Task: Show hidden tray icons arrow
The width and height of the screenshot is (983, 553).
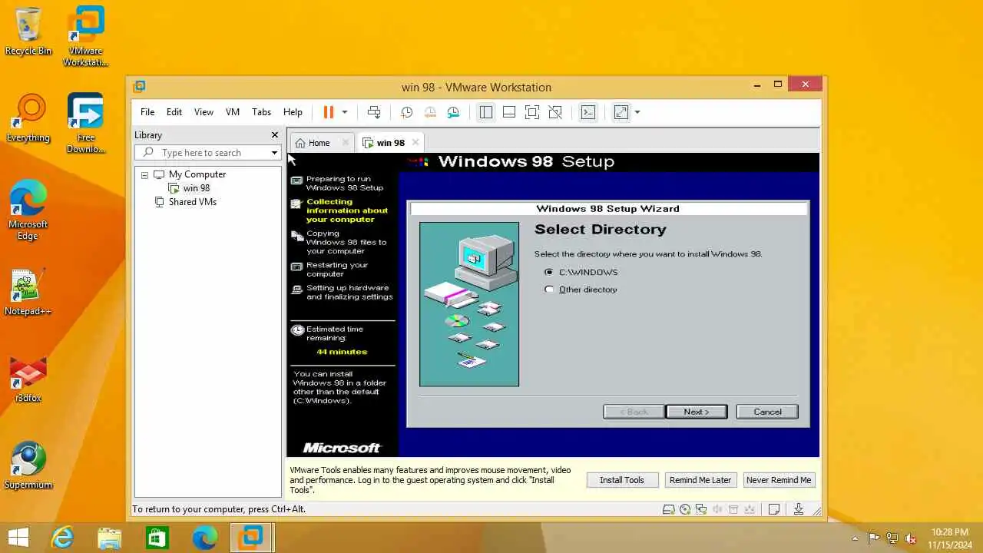Action: (856, 538)
